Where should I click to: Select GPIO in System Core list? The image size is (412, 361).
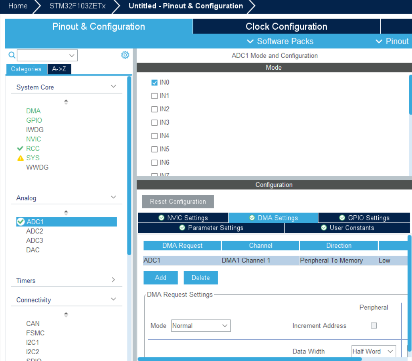point(34,120)
